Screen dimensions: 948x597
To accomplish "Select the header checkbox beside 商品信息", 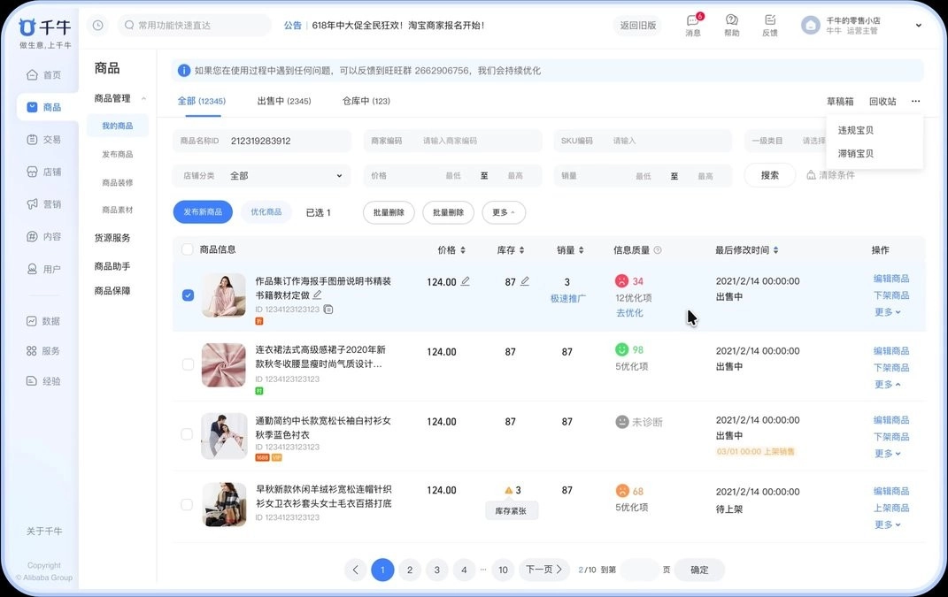I will pos(188,249).
